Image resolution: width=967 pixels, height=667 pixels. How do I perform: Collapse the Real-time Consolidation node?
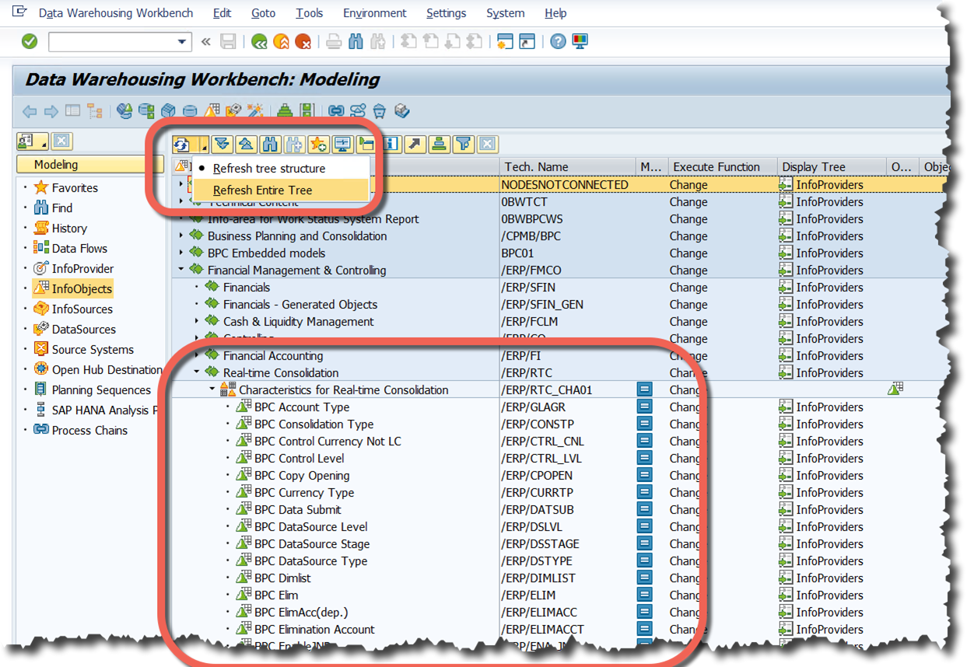click(197, 373)
